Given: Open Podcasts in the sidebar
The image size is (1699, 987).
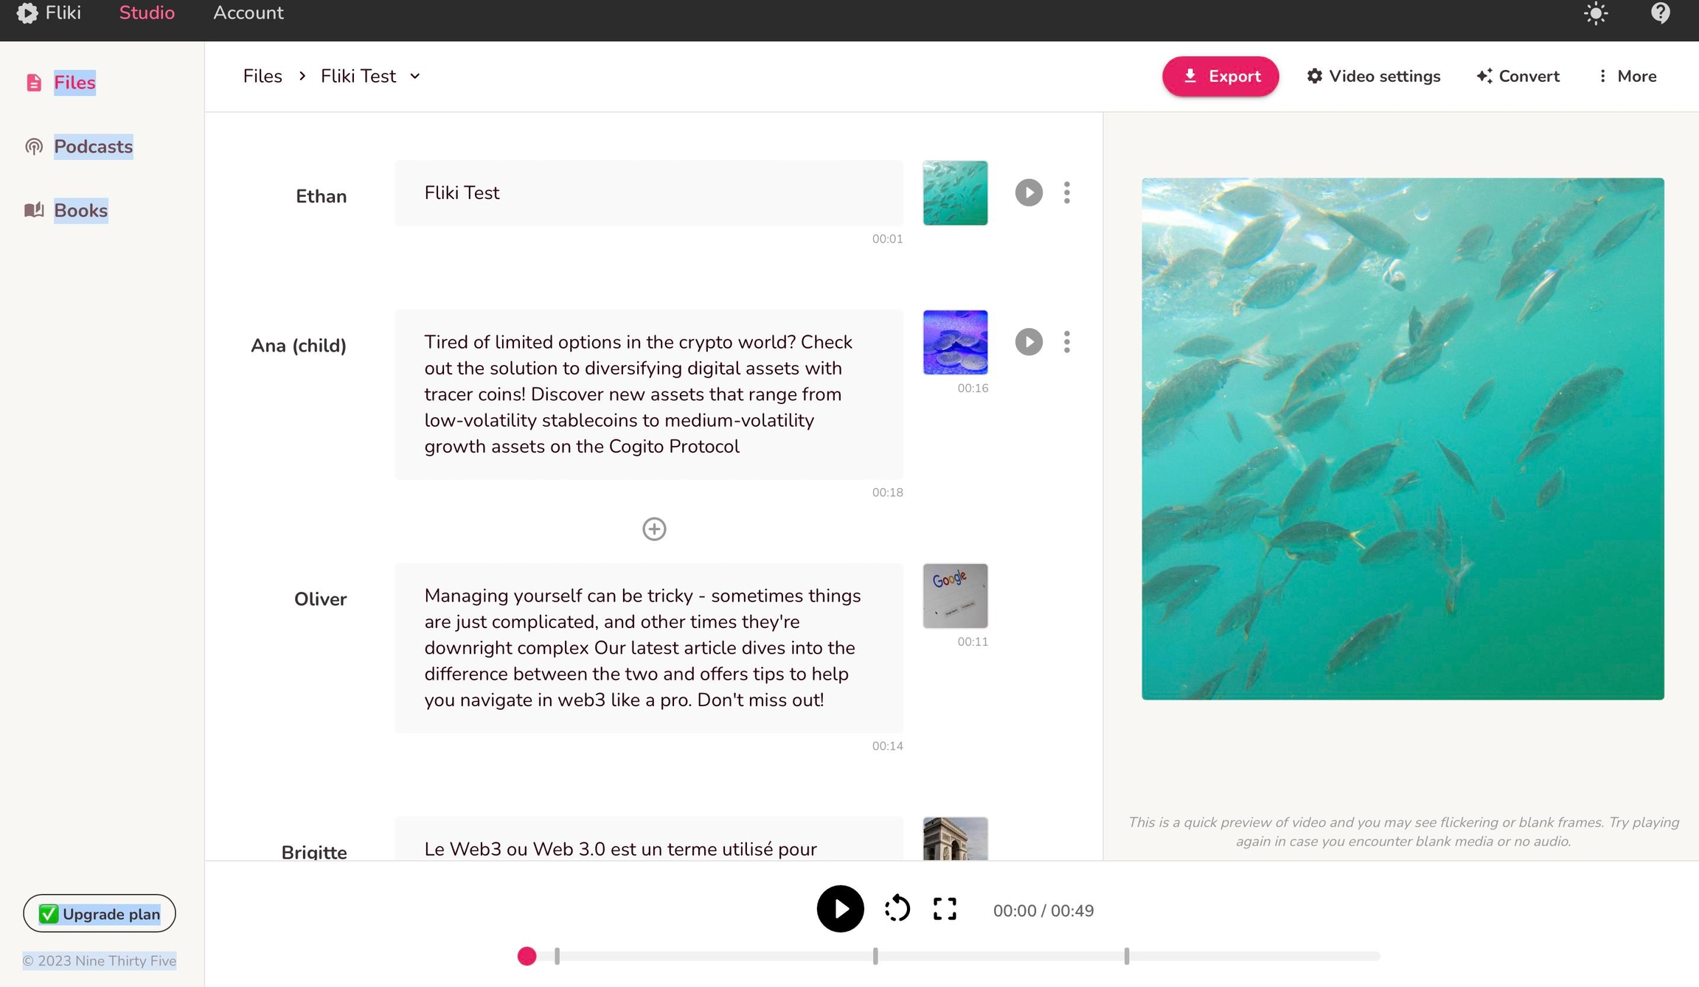Looking at the screenshot, I should click(93, 147).
